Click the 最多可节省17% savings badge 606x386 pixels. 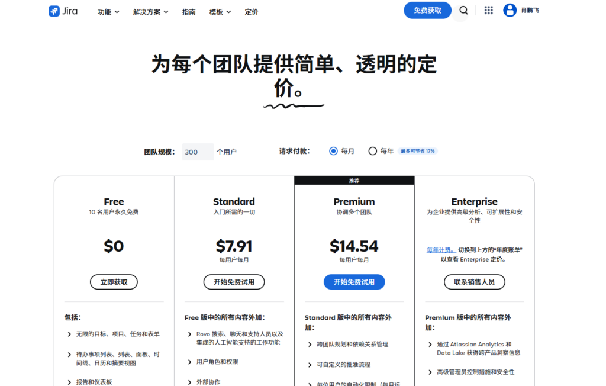click(x=417, y=151)
